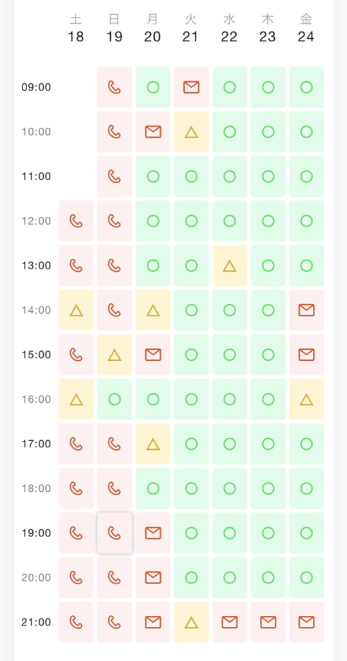347x661 pixels.
Task: Choose triangle slot Tuesday 21 at 10:00
Action: [x=191, y=132]
